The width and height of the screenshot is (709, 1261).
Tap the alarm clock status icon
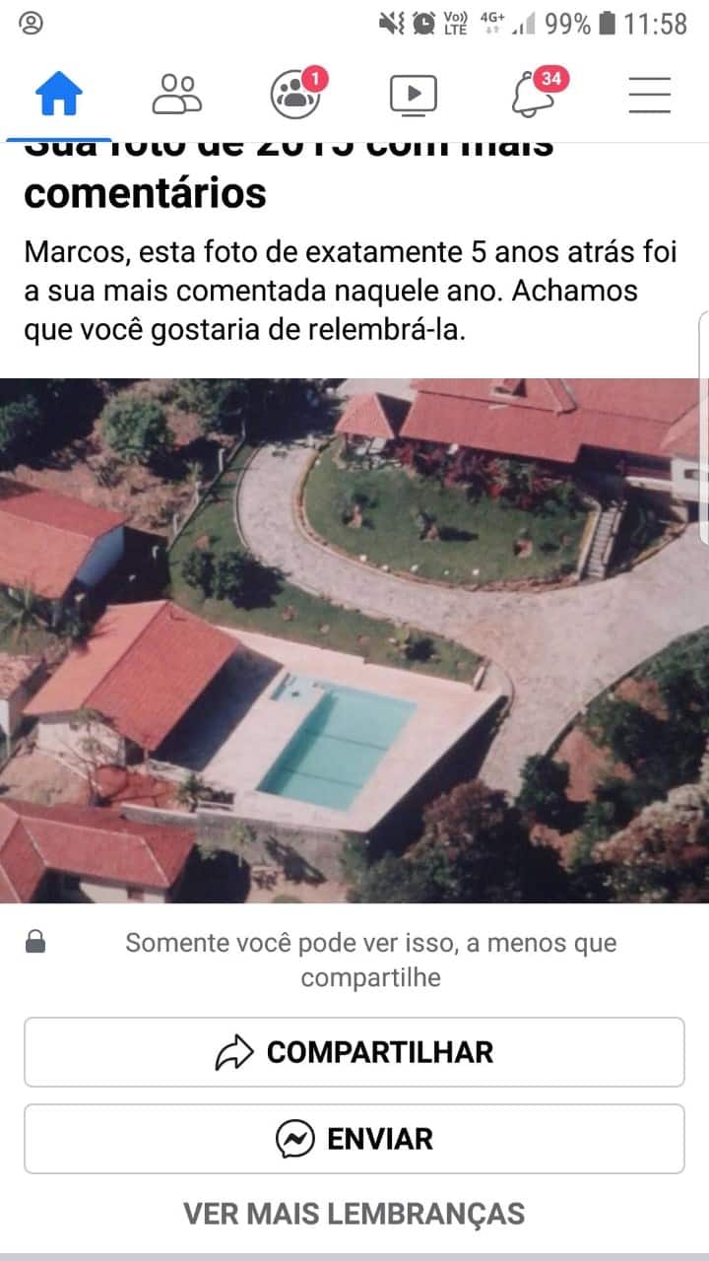pos(424,23)
